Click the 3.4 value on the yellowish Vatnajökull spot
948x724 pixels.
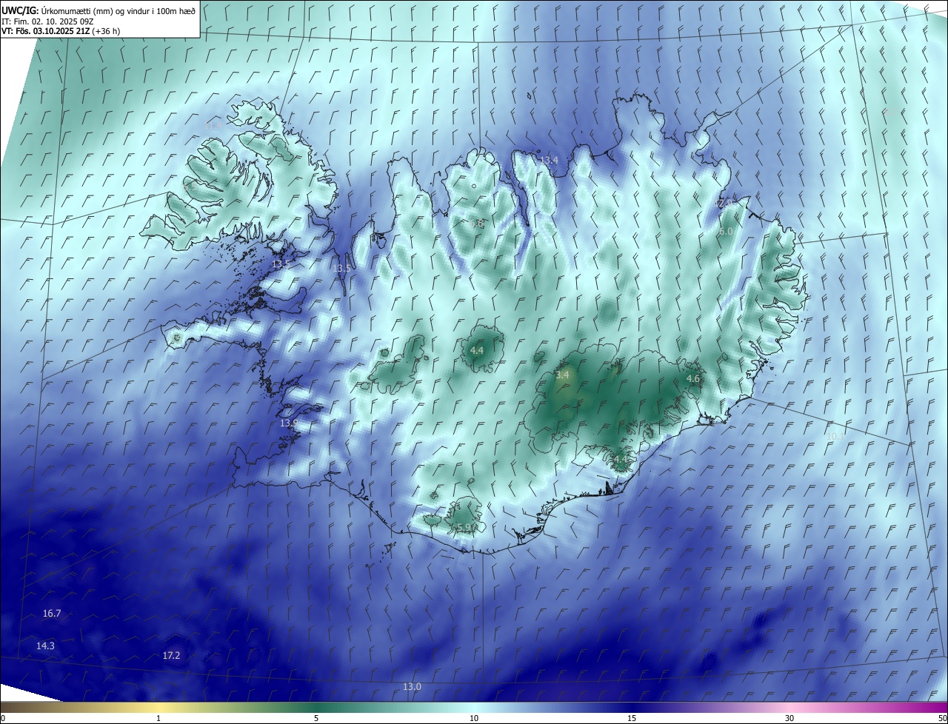coord(562,375)
